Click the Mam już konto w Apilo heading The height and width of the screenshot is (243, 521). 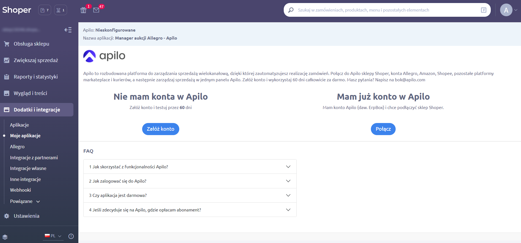383,97
